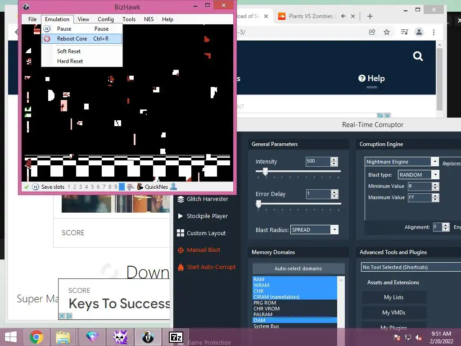Click the pink creature icon after save slot numbers
Screen dimensions: 461x346
coord(131,187)
